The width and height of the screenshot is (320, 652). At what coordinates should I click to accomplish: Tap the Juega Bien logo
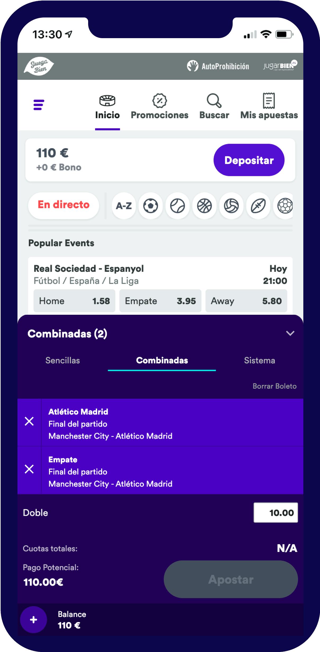tap(39, 66)
